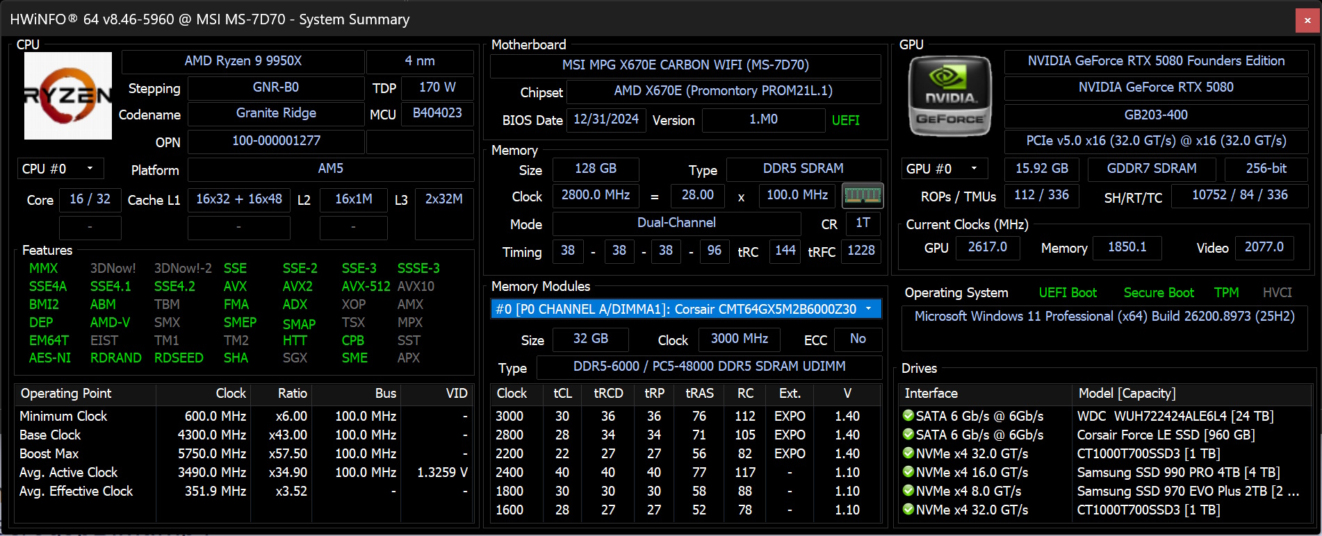The height and width of the screenshot is (536, 1322).
Task: Select the 16 / 32 core count
Action: pos(90,199)
